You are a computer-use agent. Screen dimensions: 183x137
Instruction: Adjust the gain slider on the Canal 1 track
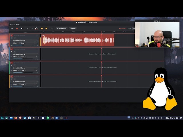pyautogui.click(x=23, y=45)
